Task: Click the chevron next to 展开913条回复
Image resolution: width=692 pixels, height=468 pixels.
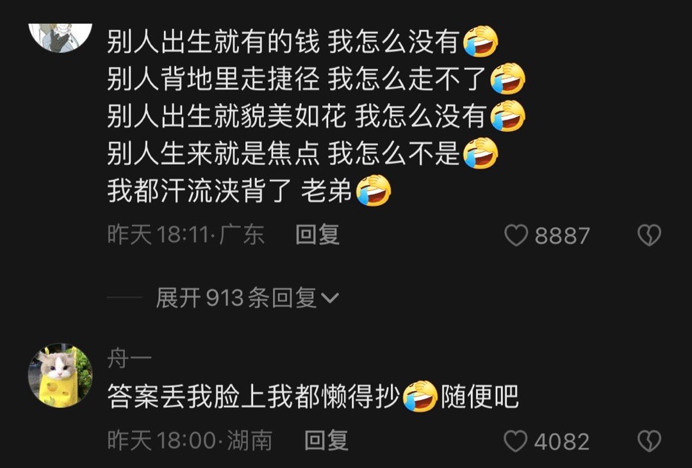Action: click(330, 299)
